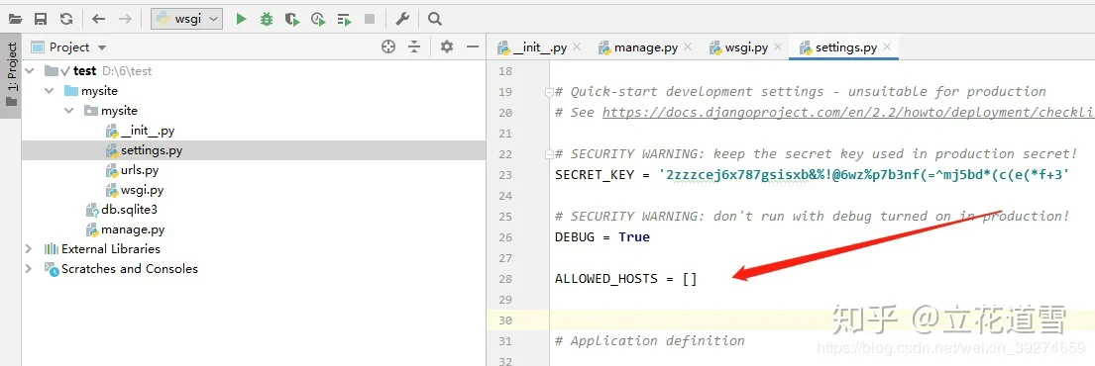
Task: Open settings via the wrench icon
Action: click(402, 19)
